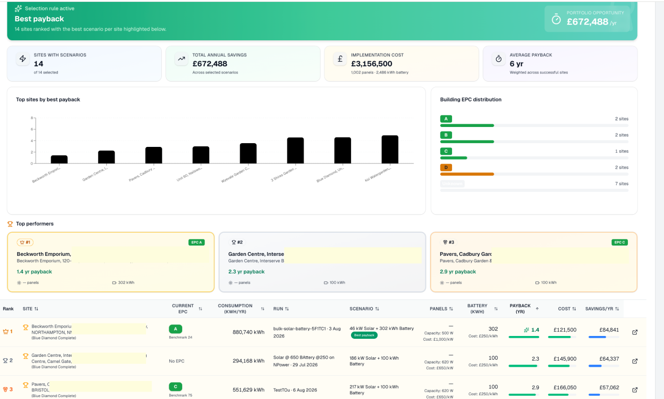Click the Best payback badge in scenario column

364,335
